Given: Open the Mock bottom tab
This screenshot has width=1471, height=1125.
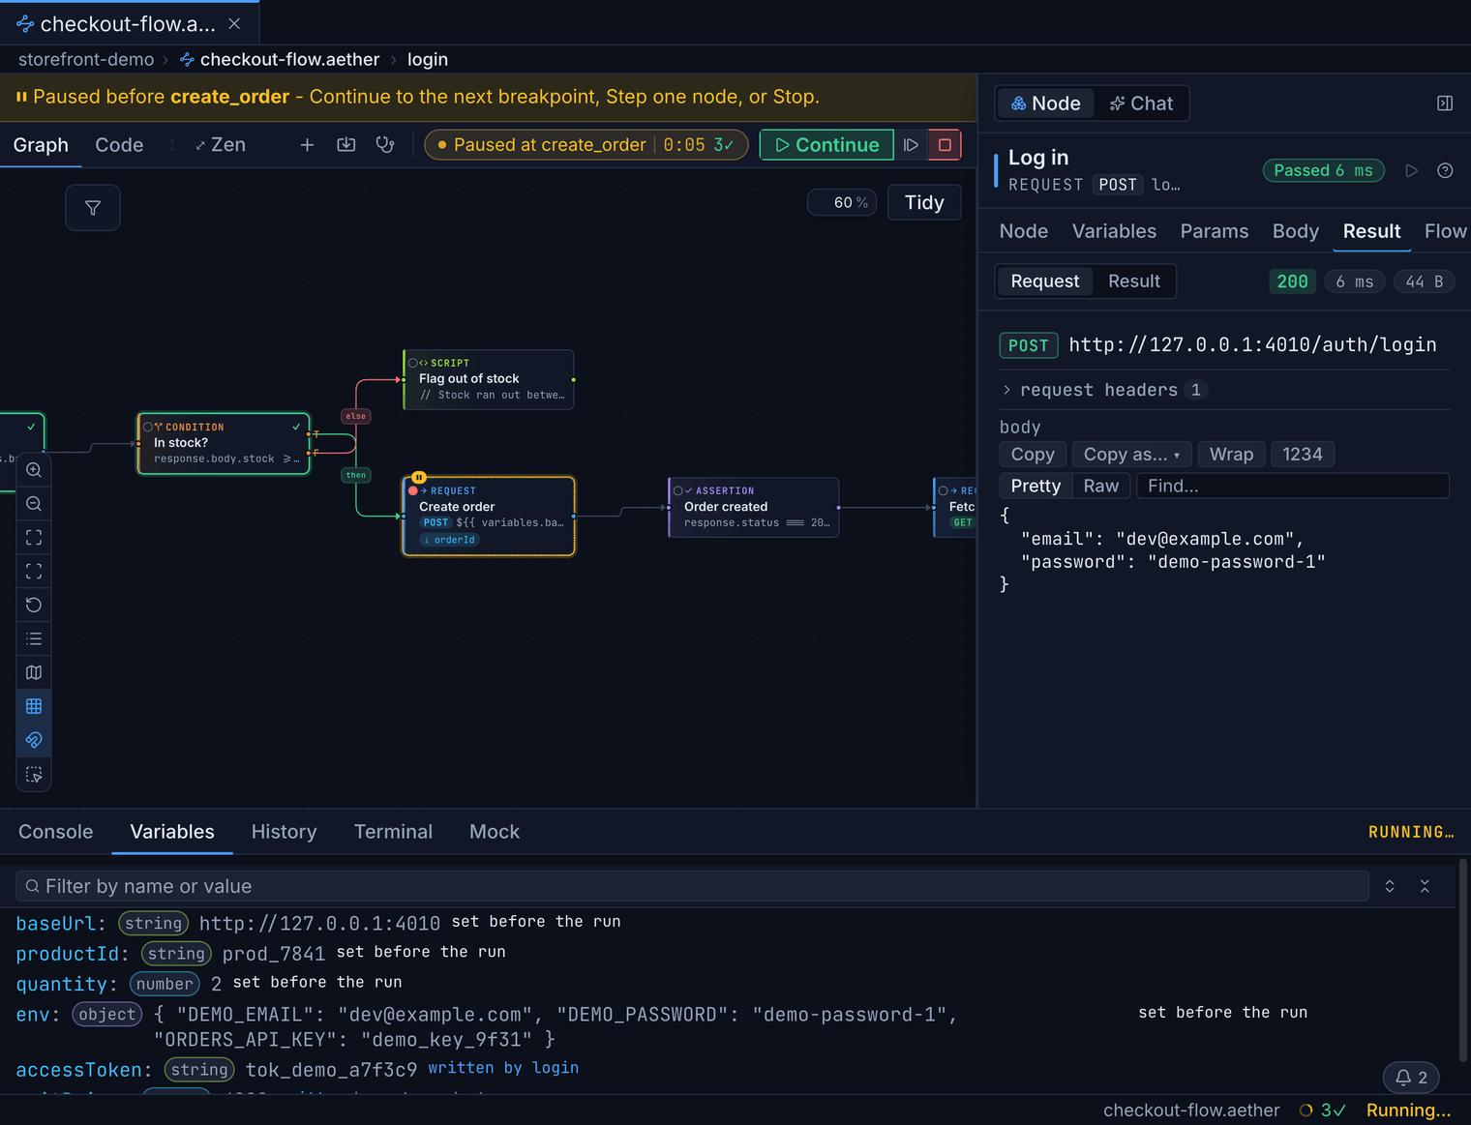Looking at the screenshot, I should [x=495, y=832].
